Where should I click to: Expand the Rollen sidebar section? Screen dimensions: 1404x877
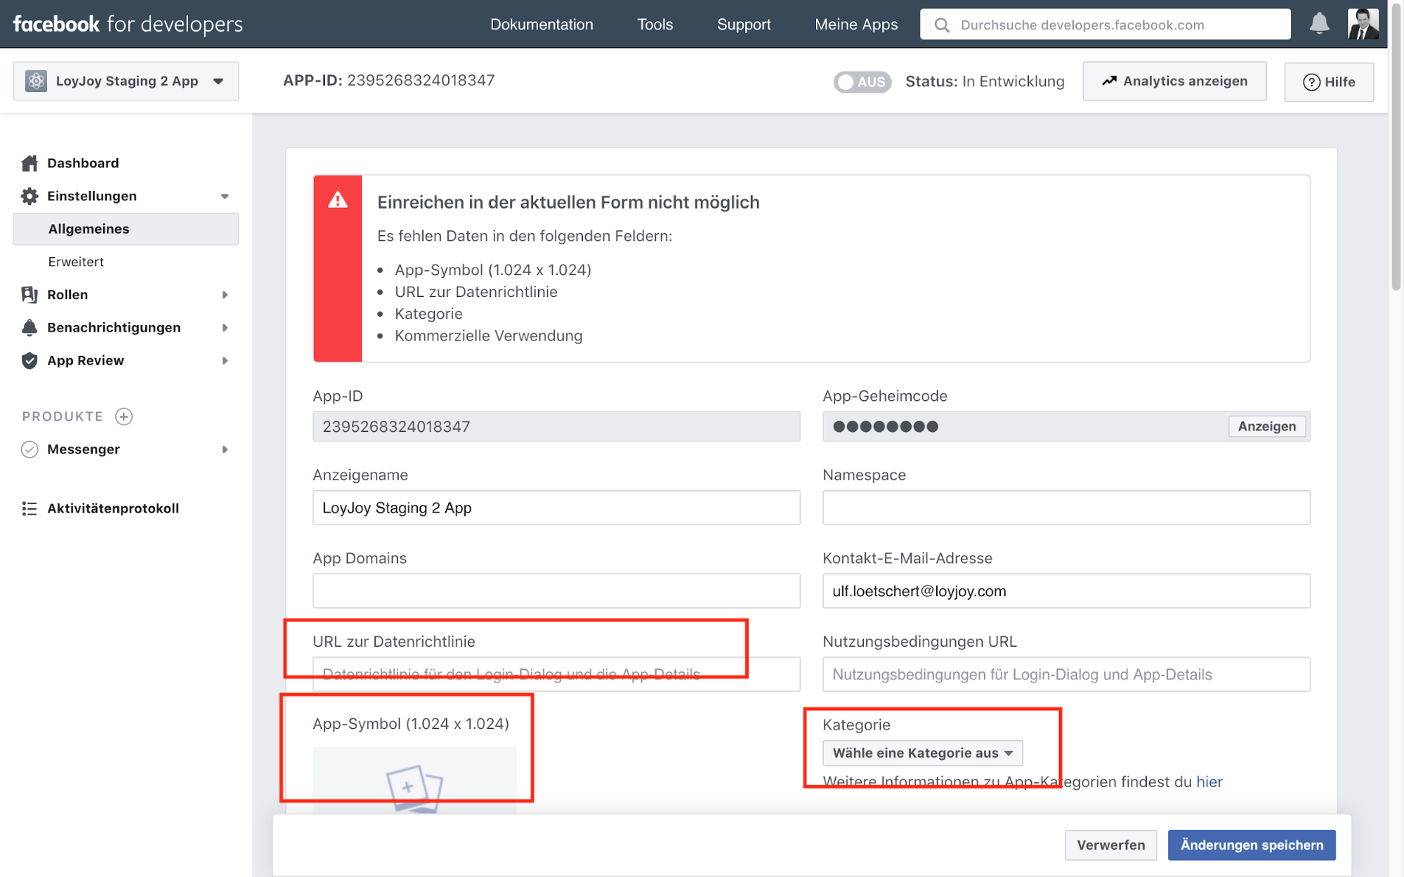coord(225,295)
